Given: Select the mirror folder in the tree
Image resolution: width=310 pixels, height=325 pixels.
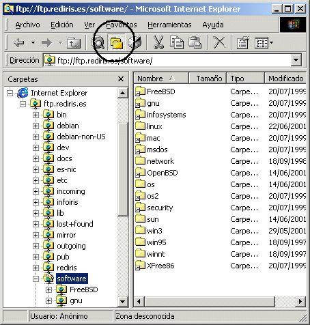Looking at the screenshot, I should 66,235.
